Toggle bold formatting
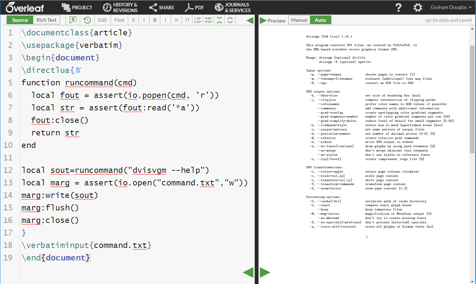This screenshot has height=284, width=476. click(155, 20)
